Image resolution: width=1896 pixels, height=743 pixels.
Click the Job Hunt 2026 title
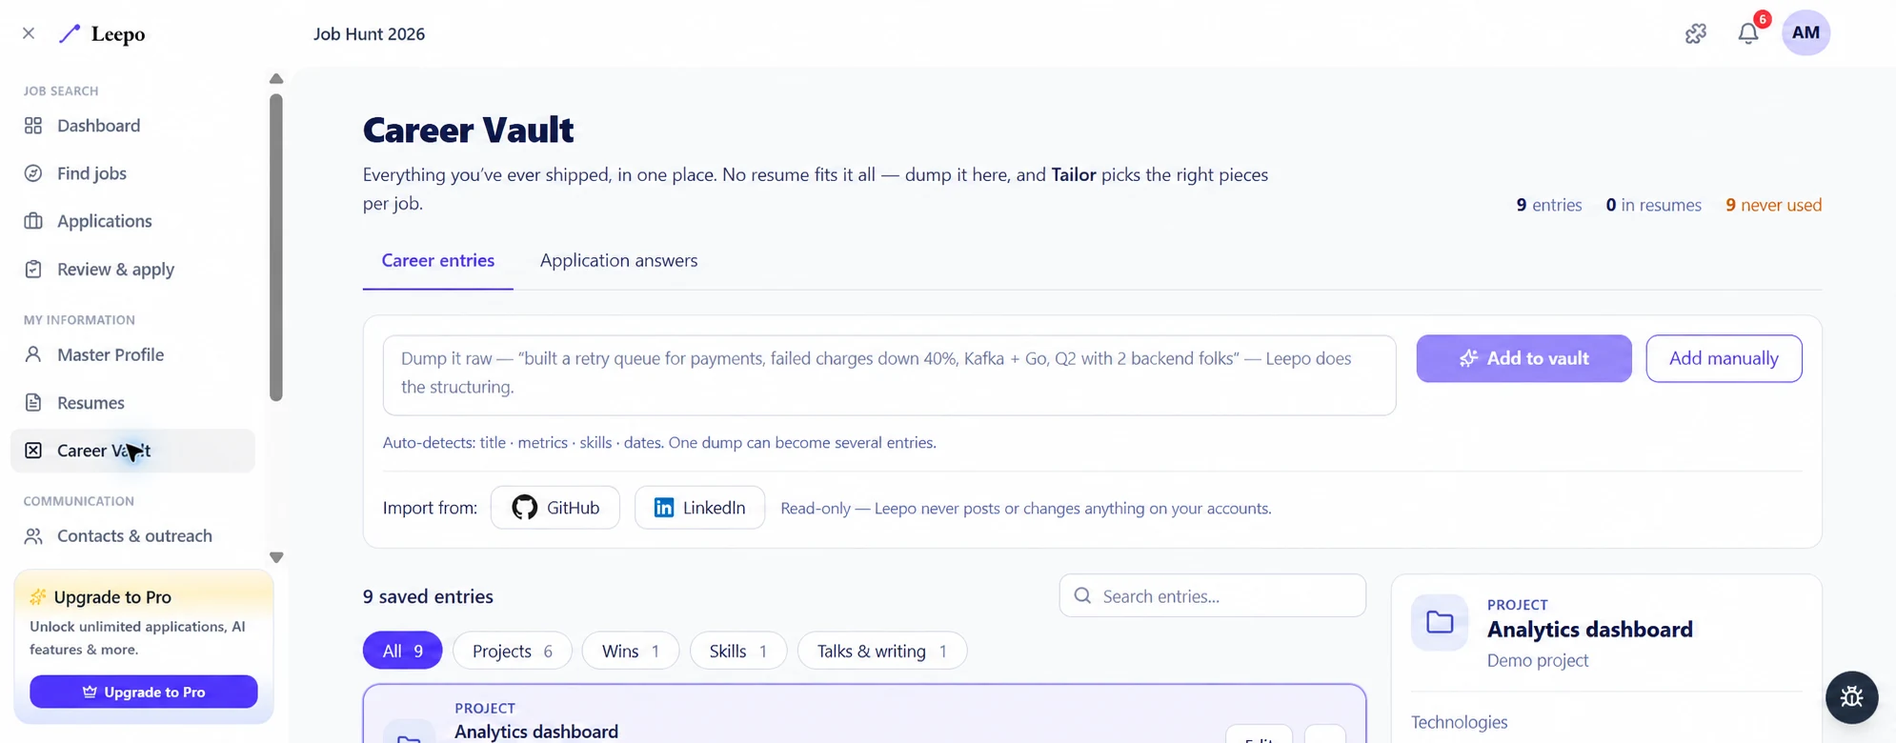[x=370, y=34]
